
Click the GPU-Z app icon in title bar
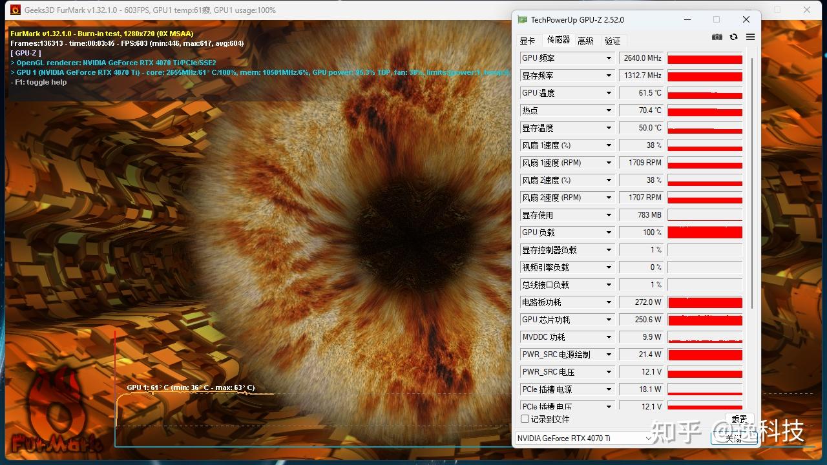tap(522, 20)
